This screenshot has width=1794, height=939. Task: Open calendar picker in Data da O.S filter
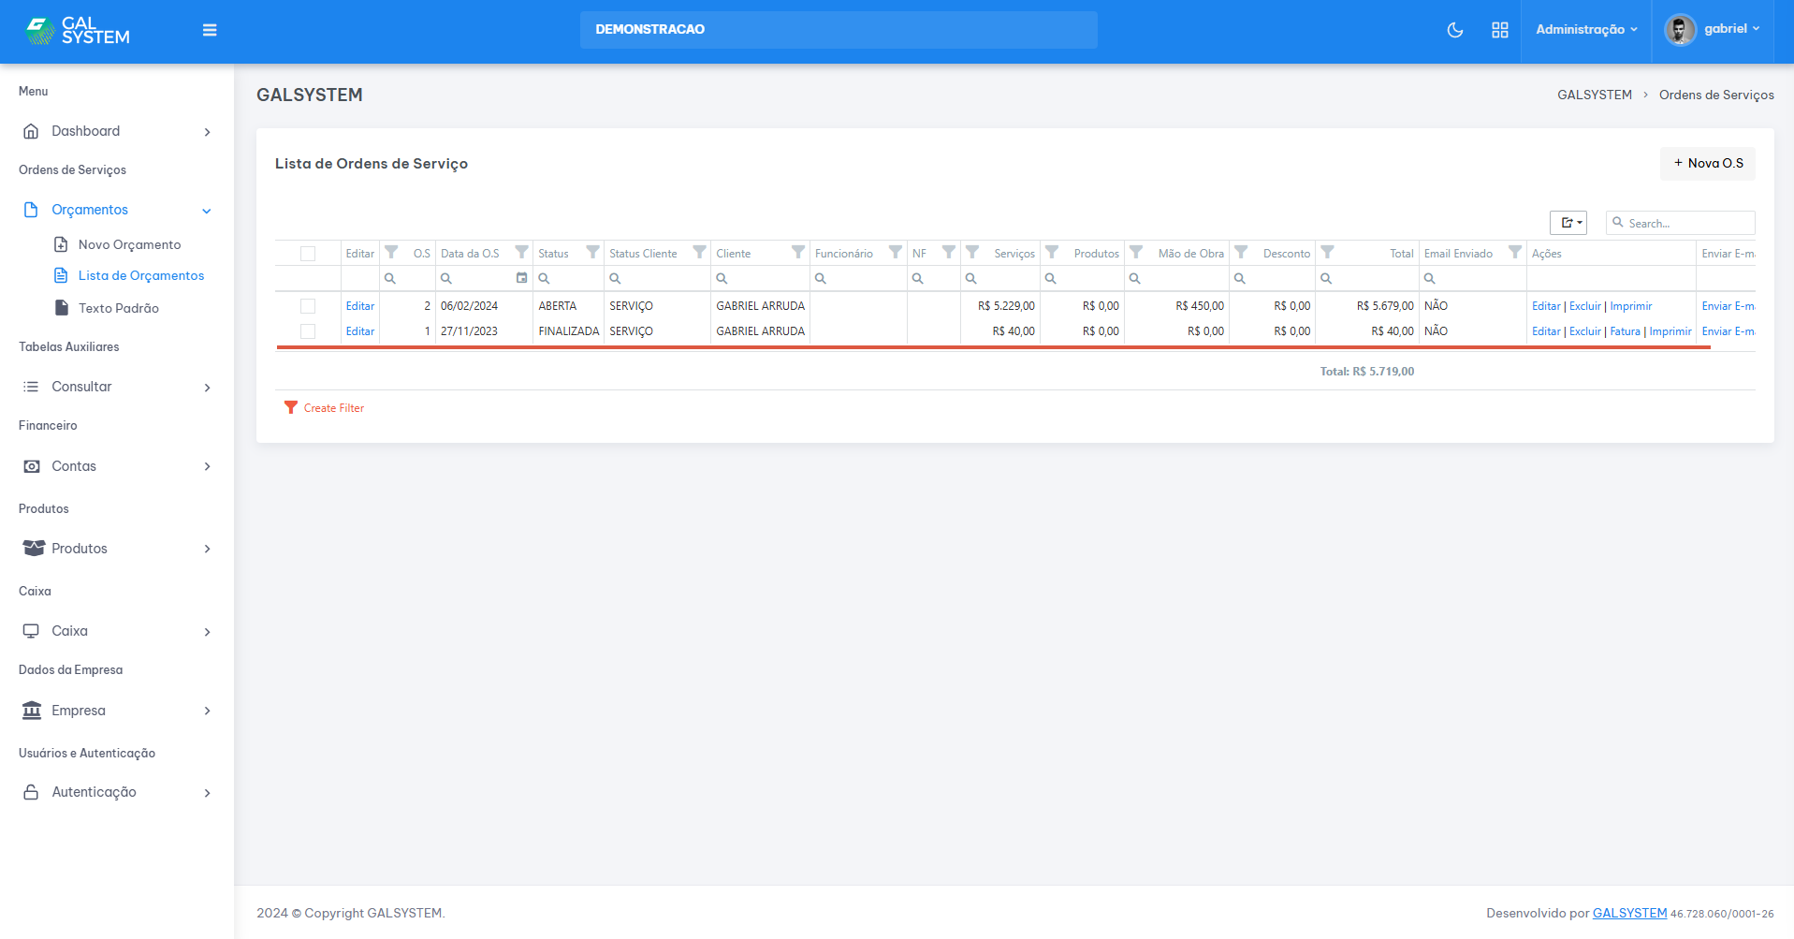pos(521,278)
